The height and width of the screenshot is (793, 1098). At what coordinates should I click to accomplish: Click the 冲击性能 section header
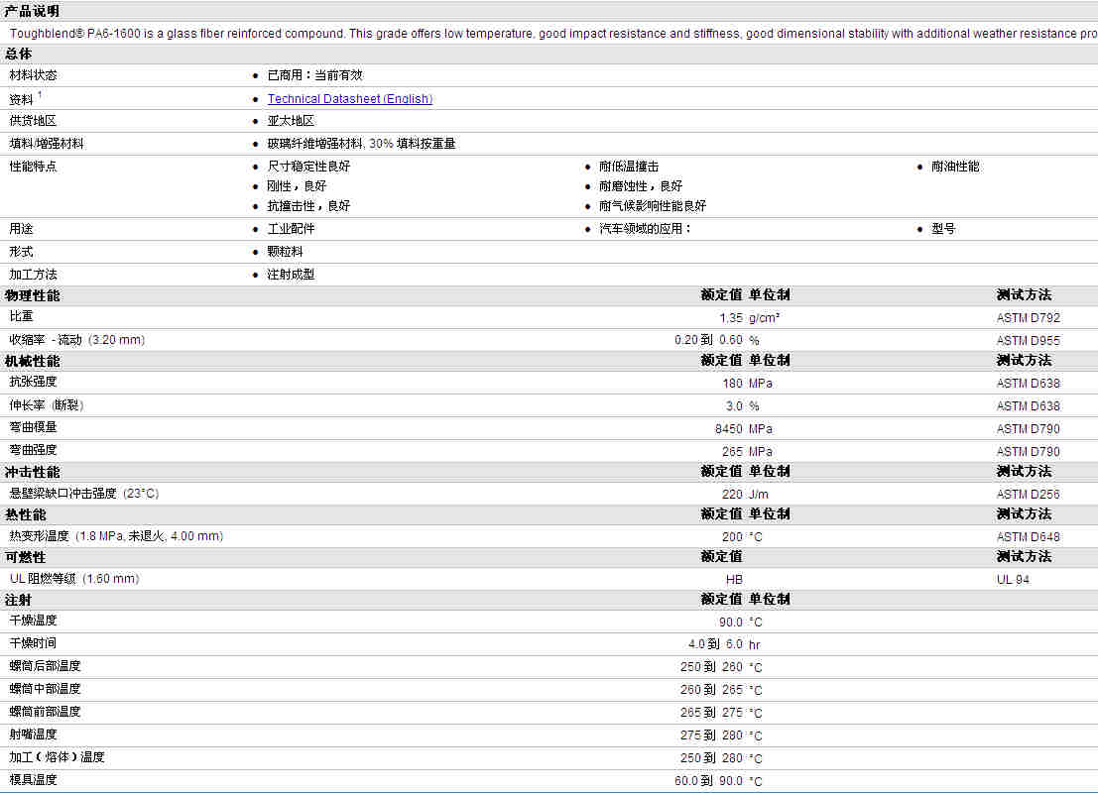tap(32, 472)
